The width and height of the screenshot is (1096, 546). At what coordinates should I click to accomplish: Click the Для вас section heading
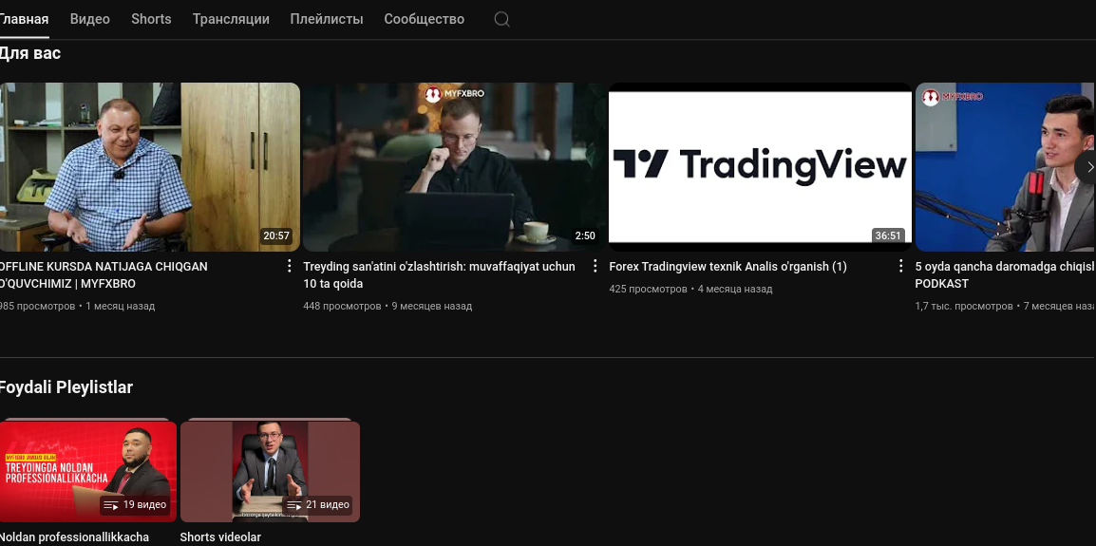[x=30, y=53]
